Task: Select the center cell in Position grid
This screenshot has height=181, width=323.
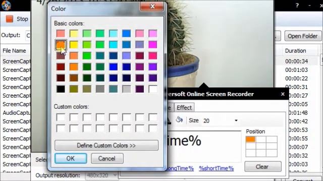Action: point(261,146)
